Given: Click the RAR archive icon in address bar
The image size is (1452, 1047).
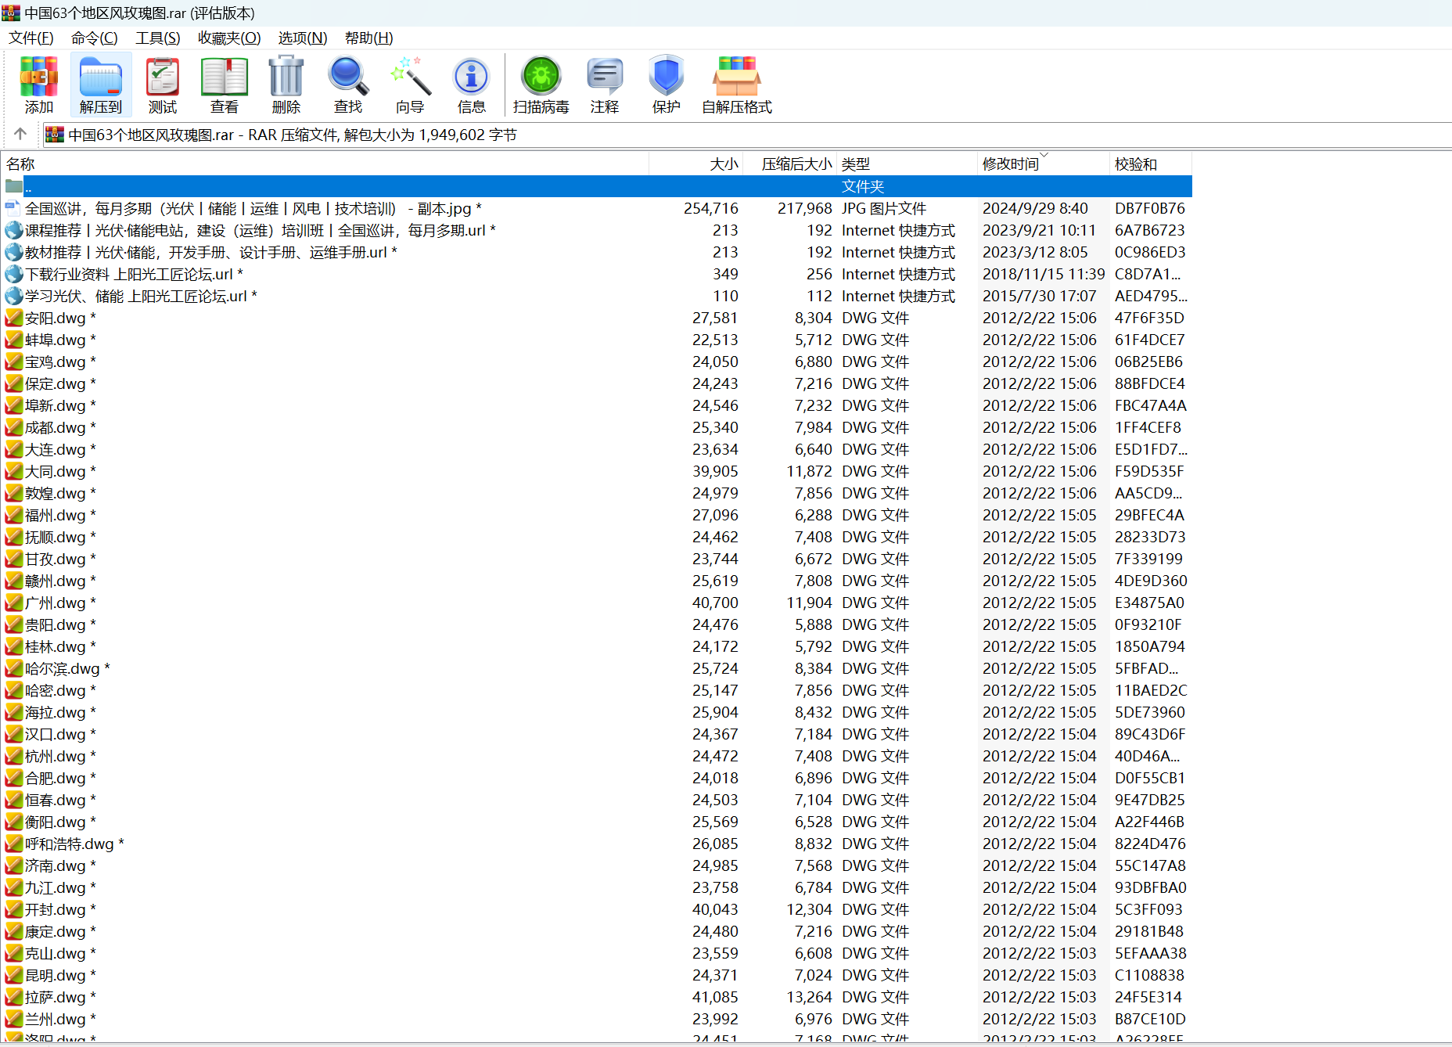Looking at the screenshot, I should point(54,135).
